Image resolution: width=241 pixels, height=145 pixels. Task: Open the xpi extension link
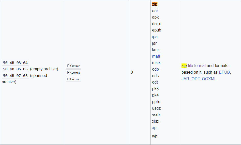[x=155, y=128]
